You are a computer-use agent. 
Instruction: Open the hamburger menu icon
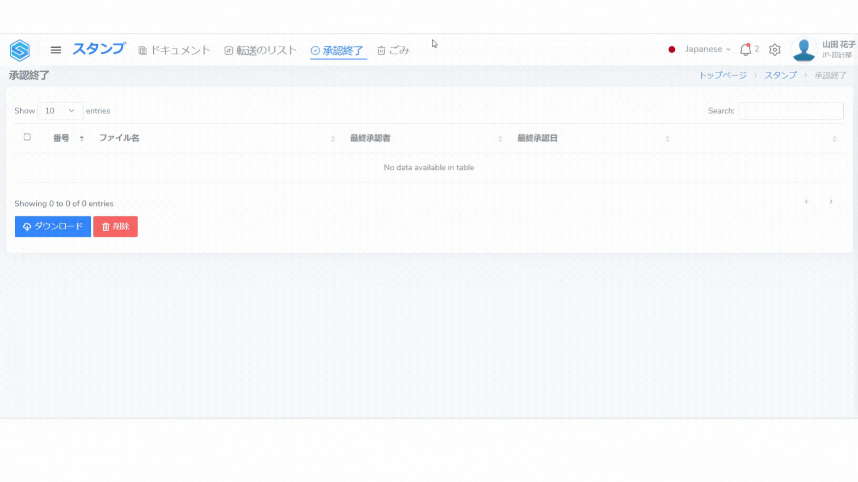pos(56,50)
